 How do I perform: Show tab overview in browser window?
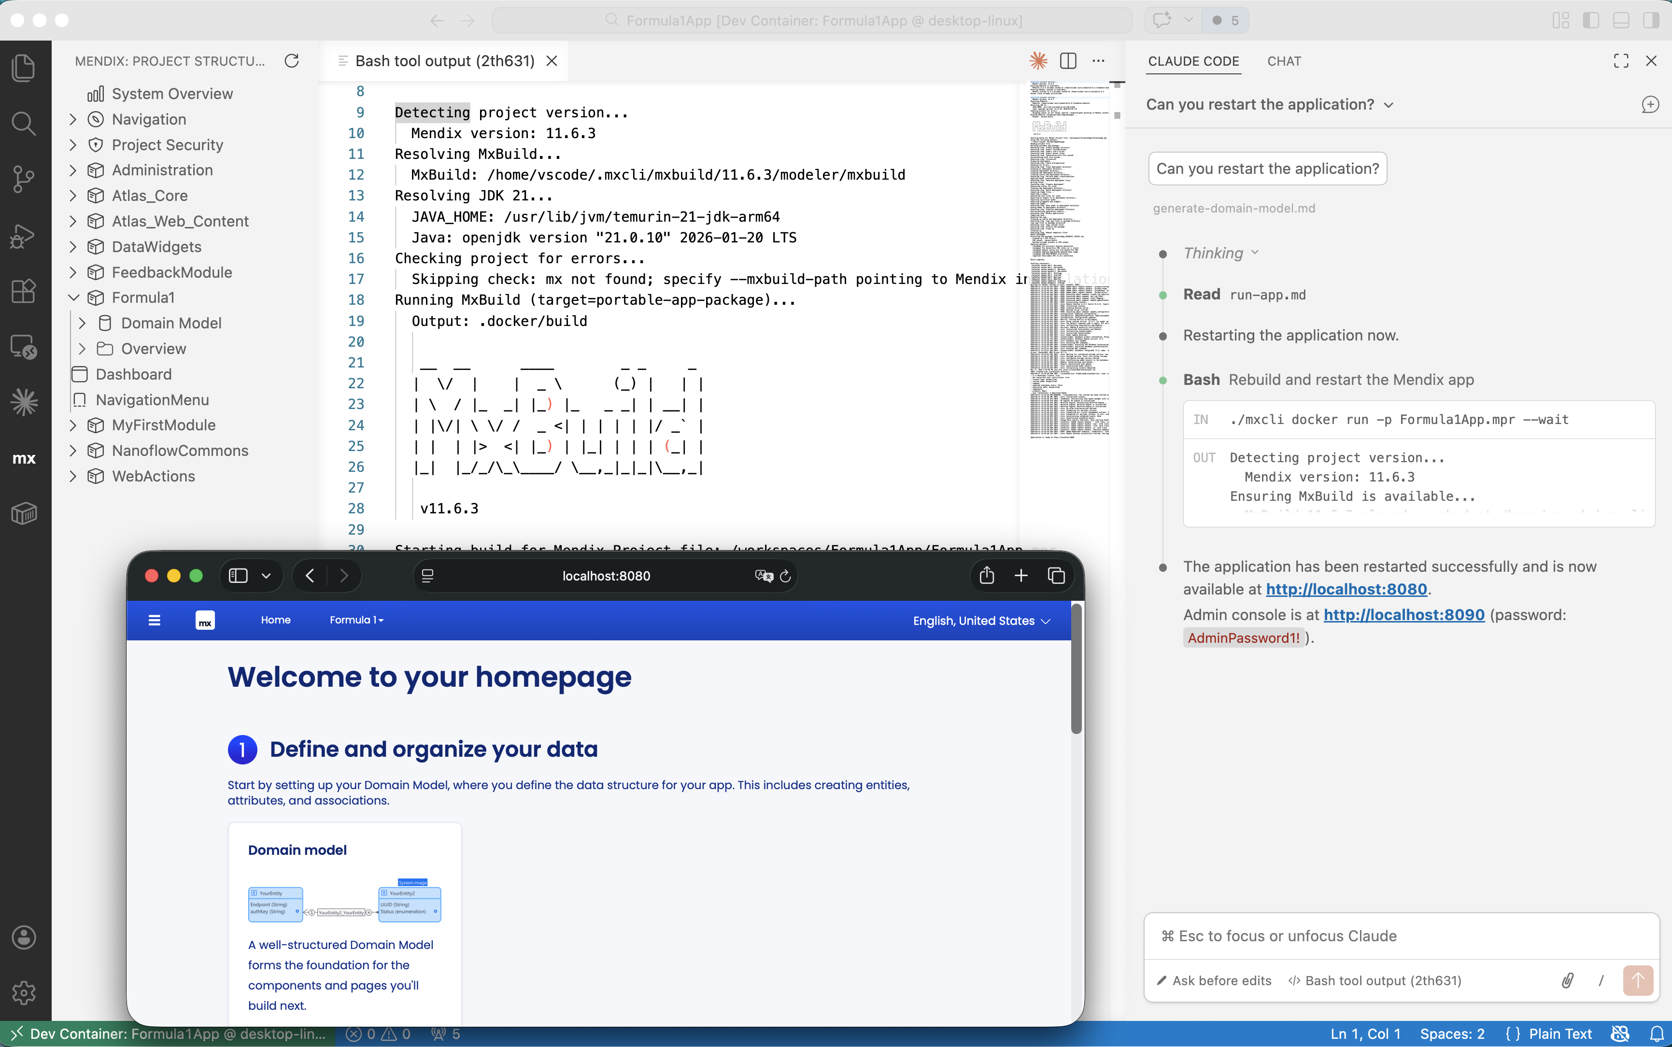(1057, 576)
